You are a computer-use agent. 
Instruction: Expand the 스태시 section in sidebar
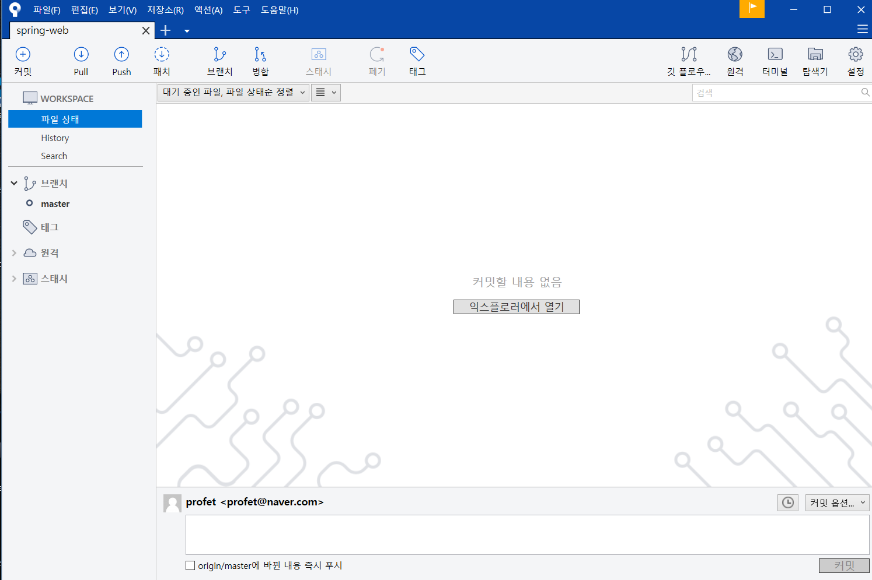point(14,279)
